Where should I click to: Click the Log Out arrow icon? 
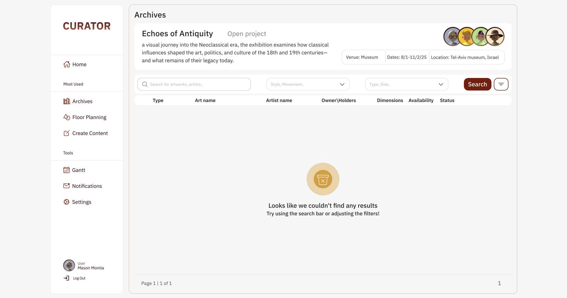pyautogui.click(x=66, y=278)
